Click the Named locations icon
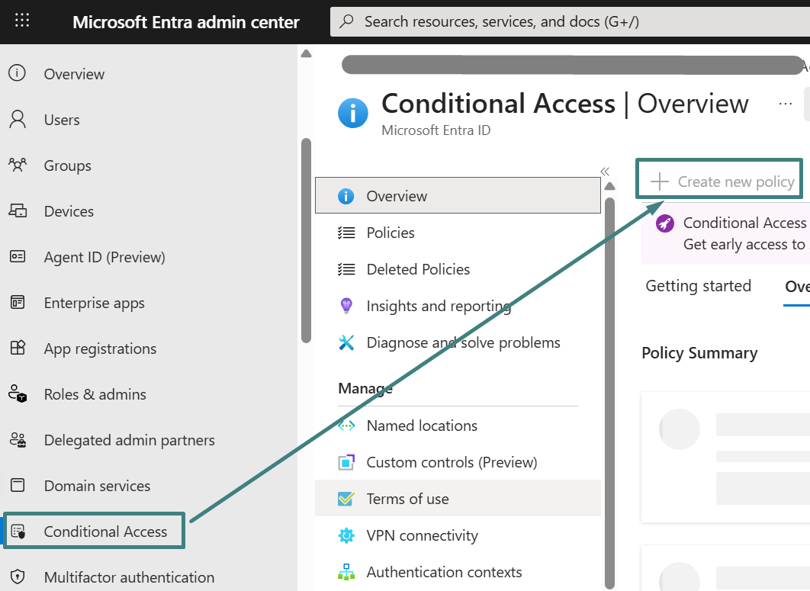Screen dimensions: 810x591 coord(346,426)
